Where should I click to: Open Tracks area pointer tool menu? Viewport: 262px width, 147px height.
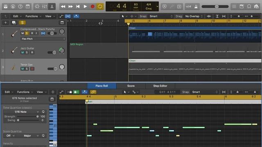point(124,16)
